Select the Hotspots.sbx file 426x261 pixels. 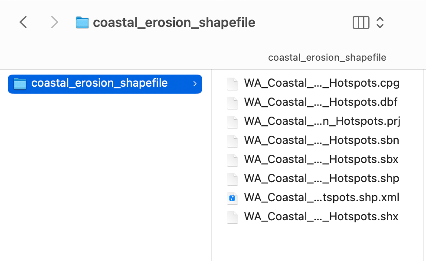tap(321, 160)
